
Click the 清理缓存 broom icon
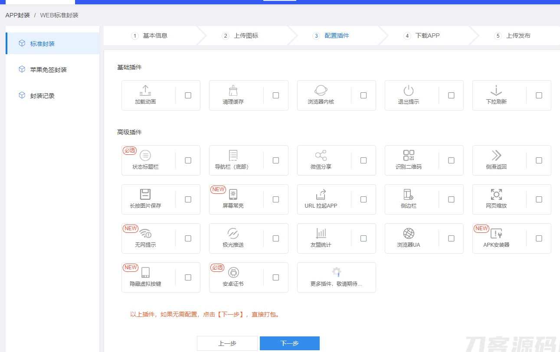233,90
